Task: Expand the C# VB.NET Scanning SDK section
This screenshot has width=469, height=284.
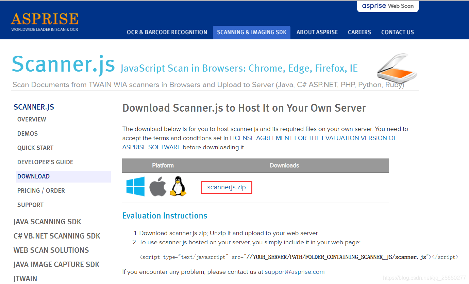Action: [x=57, y=236]
